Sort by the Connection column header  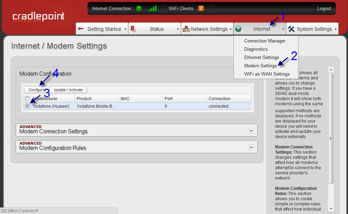(x=228, y=99)
